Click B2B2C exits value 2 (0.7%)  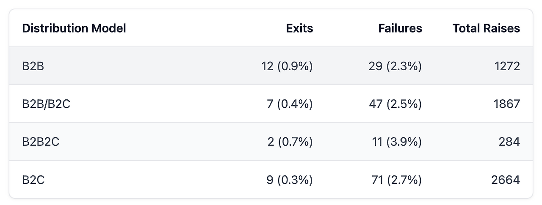click(x=290, y=142)
